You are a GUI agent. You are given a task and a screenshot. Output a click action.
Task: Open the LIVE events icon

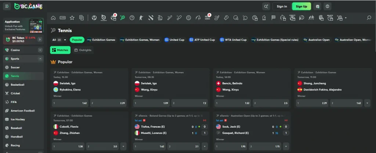(63, 18)
